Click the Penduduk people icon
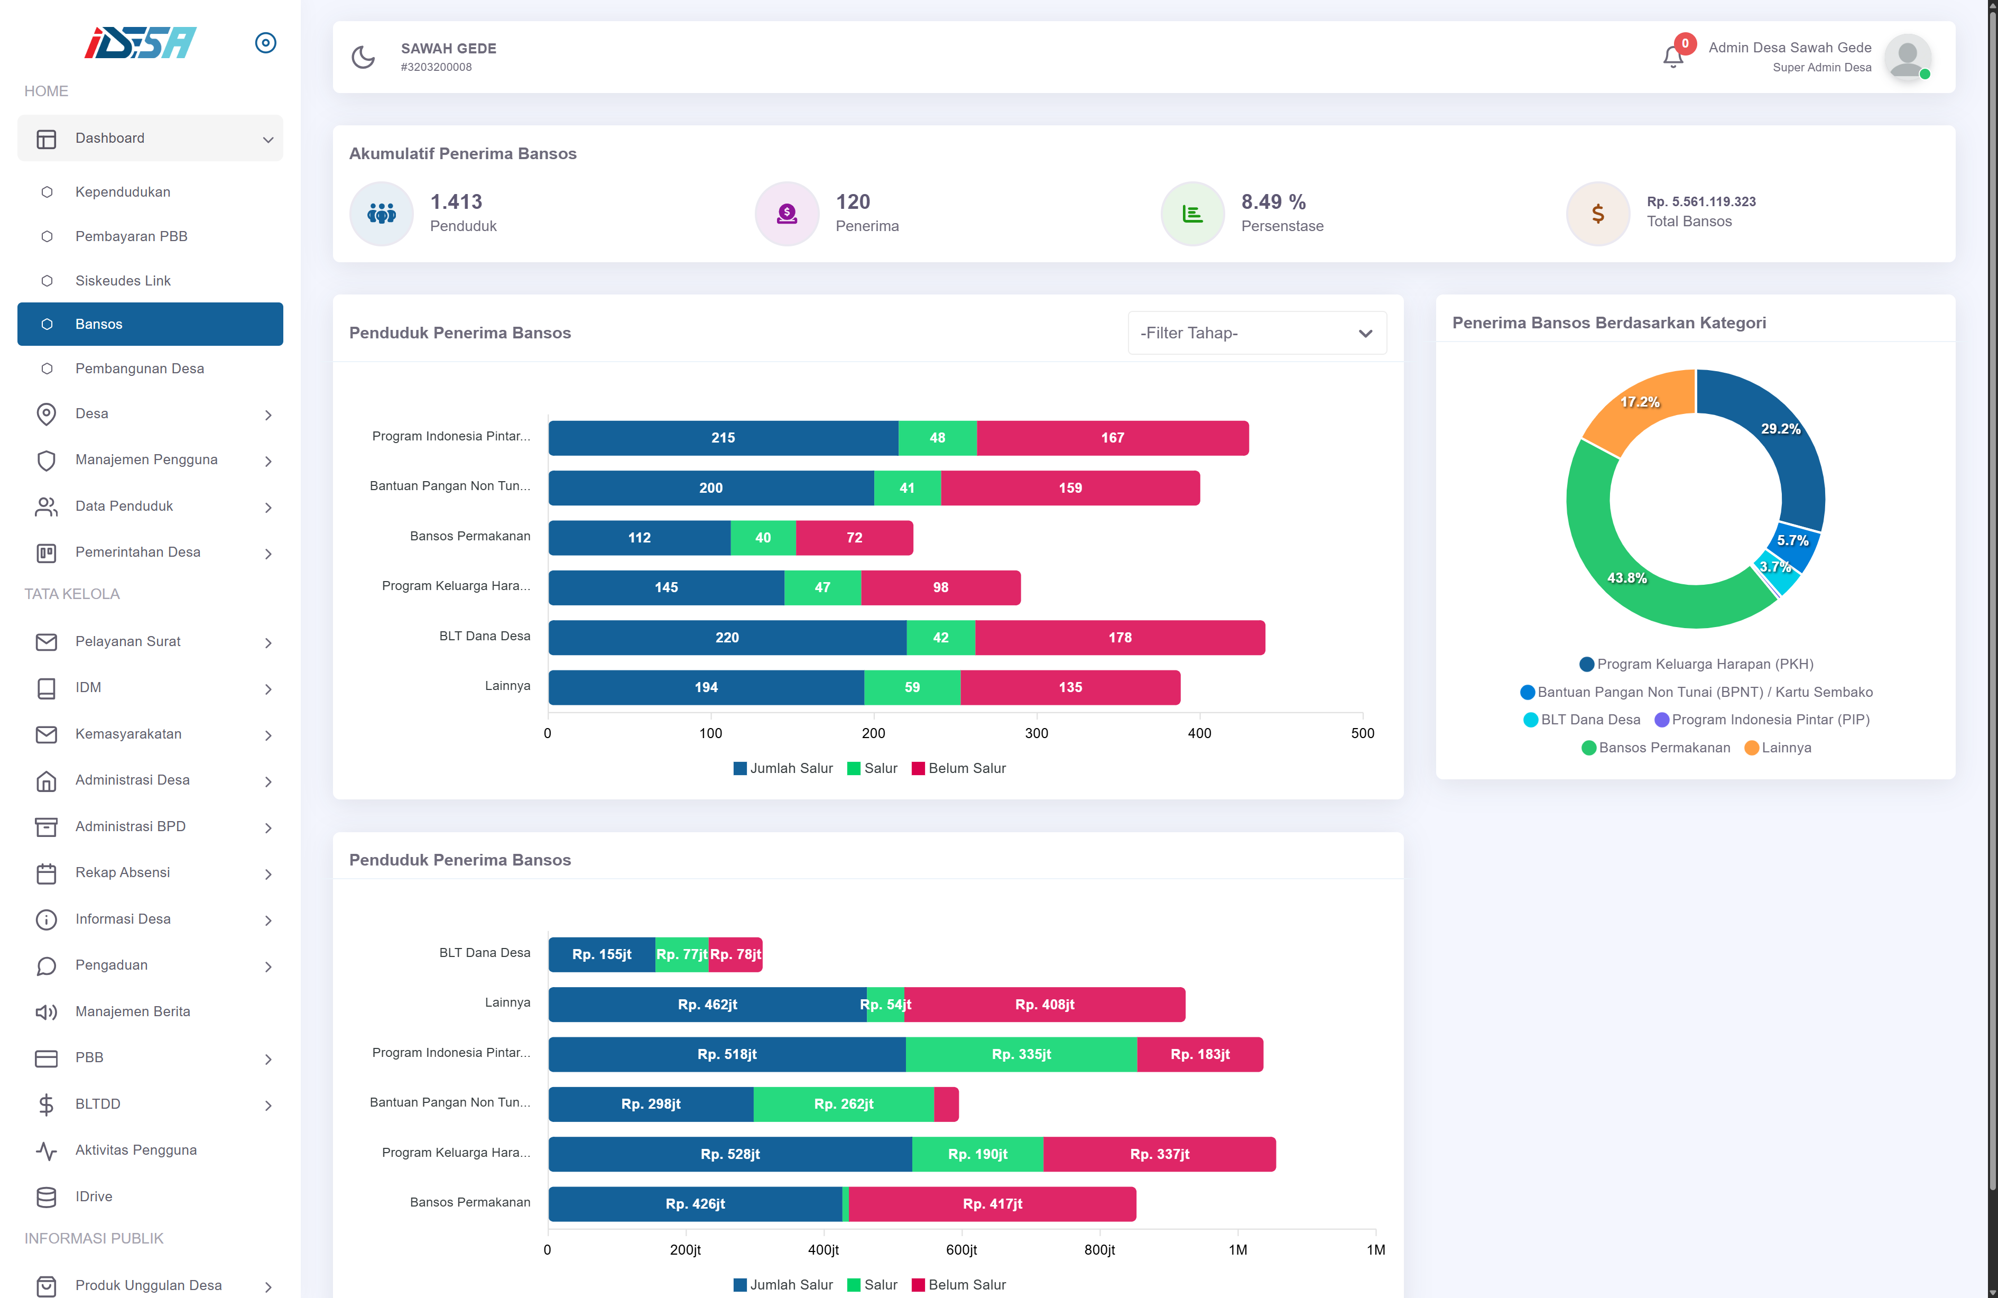 tap(381, 214)
